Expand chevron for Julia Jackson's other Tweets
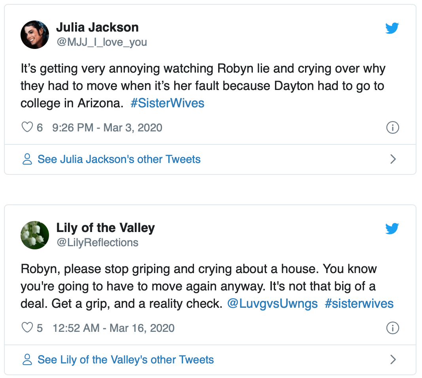 [x=393, y=159]
